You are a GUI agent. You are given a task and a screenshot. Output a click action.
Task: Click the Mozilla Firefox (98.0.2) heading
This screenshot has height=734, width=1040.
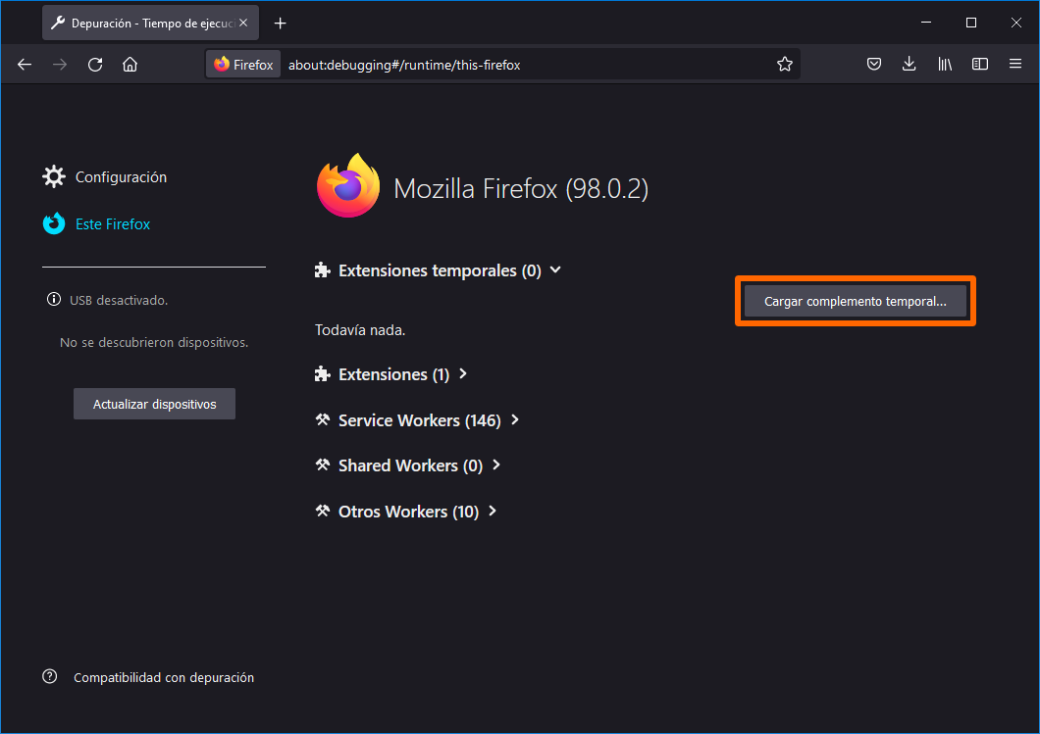[x=521, y=189]
